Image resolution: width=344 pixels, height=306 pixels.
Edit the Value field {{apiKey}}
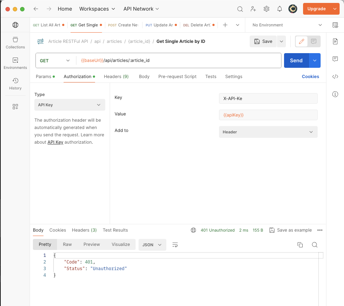(x=268, y=115)
